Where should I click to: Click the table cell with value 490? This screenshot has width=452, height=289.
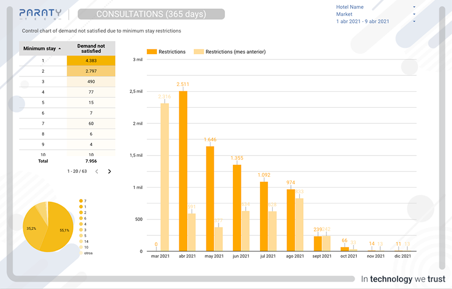91,81
